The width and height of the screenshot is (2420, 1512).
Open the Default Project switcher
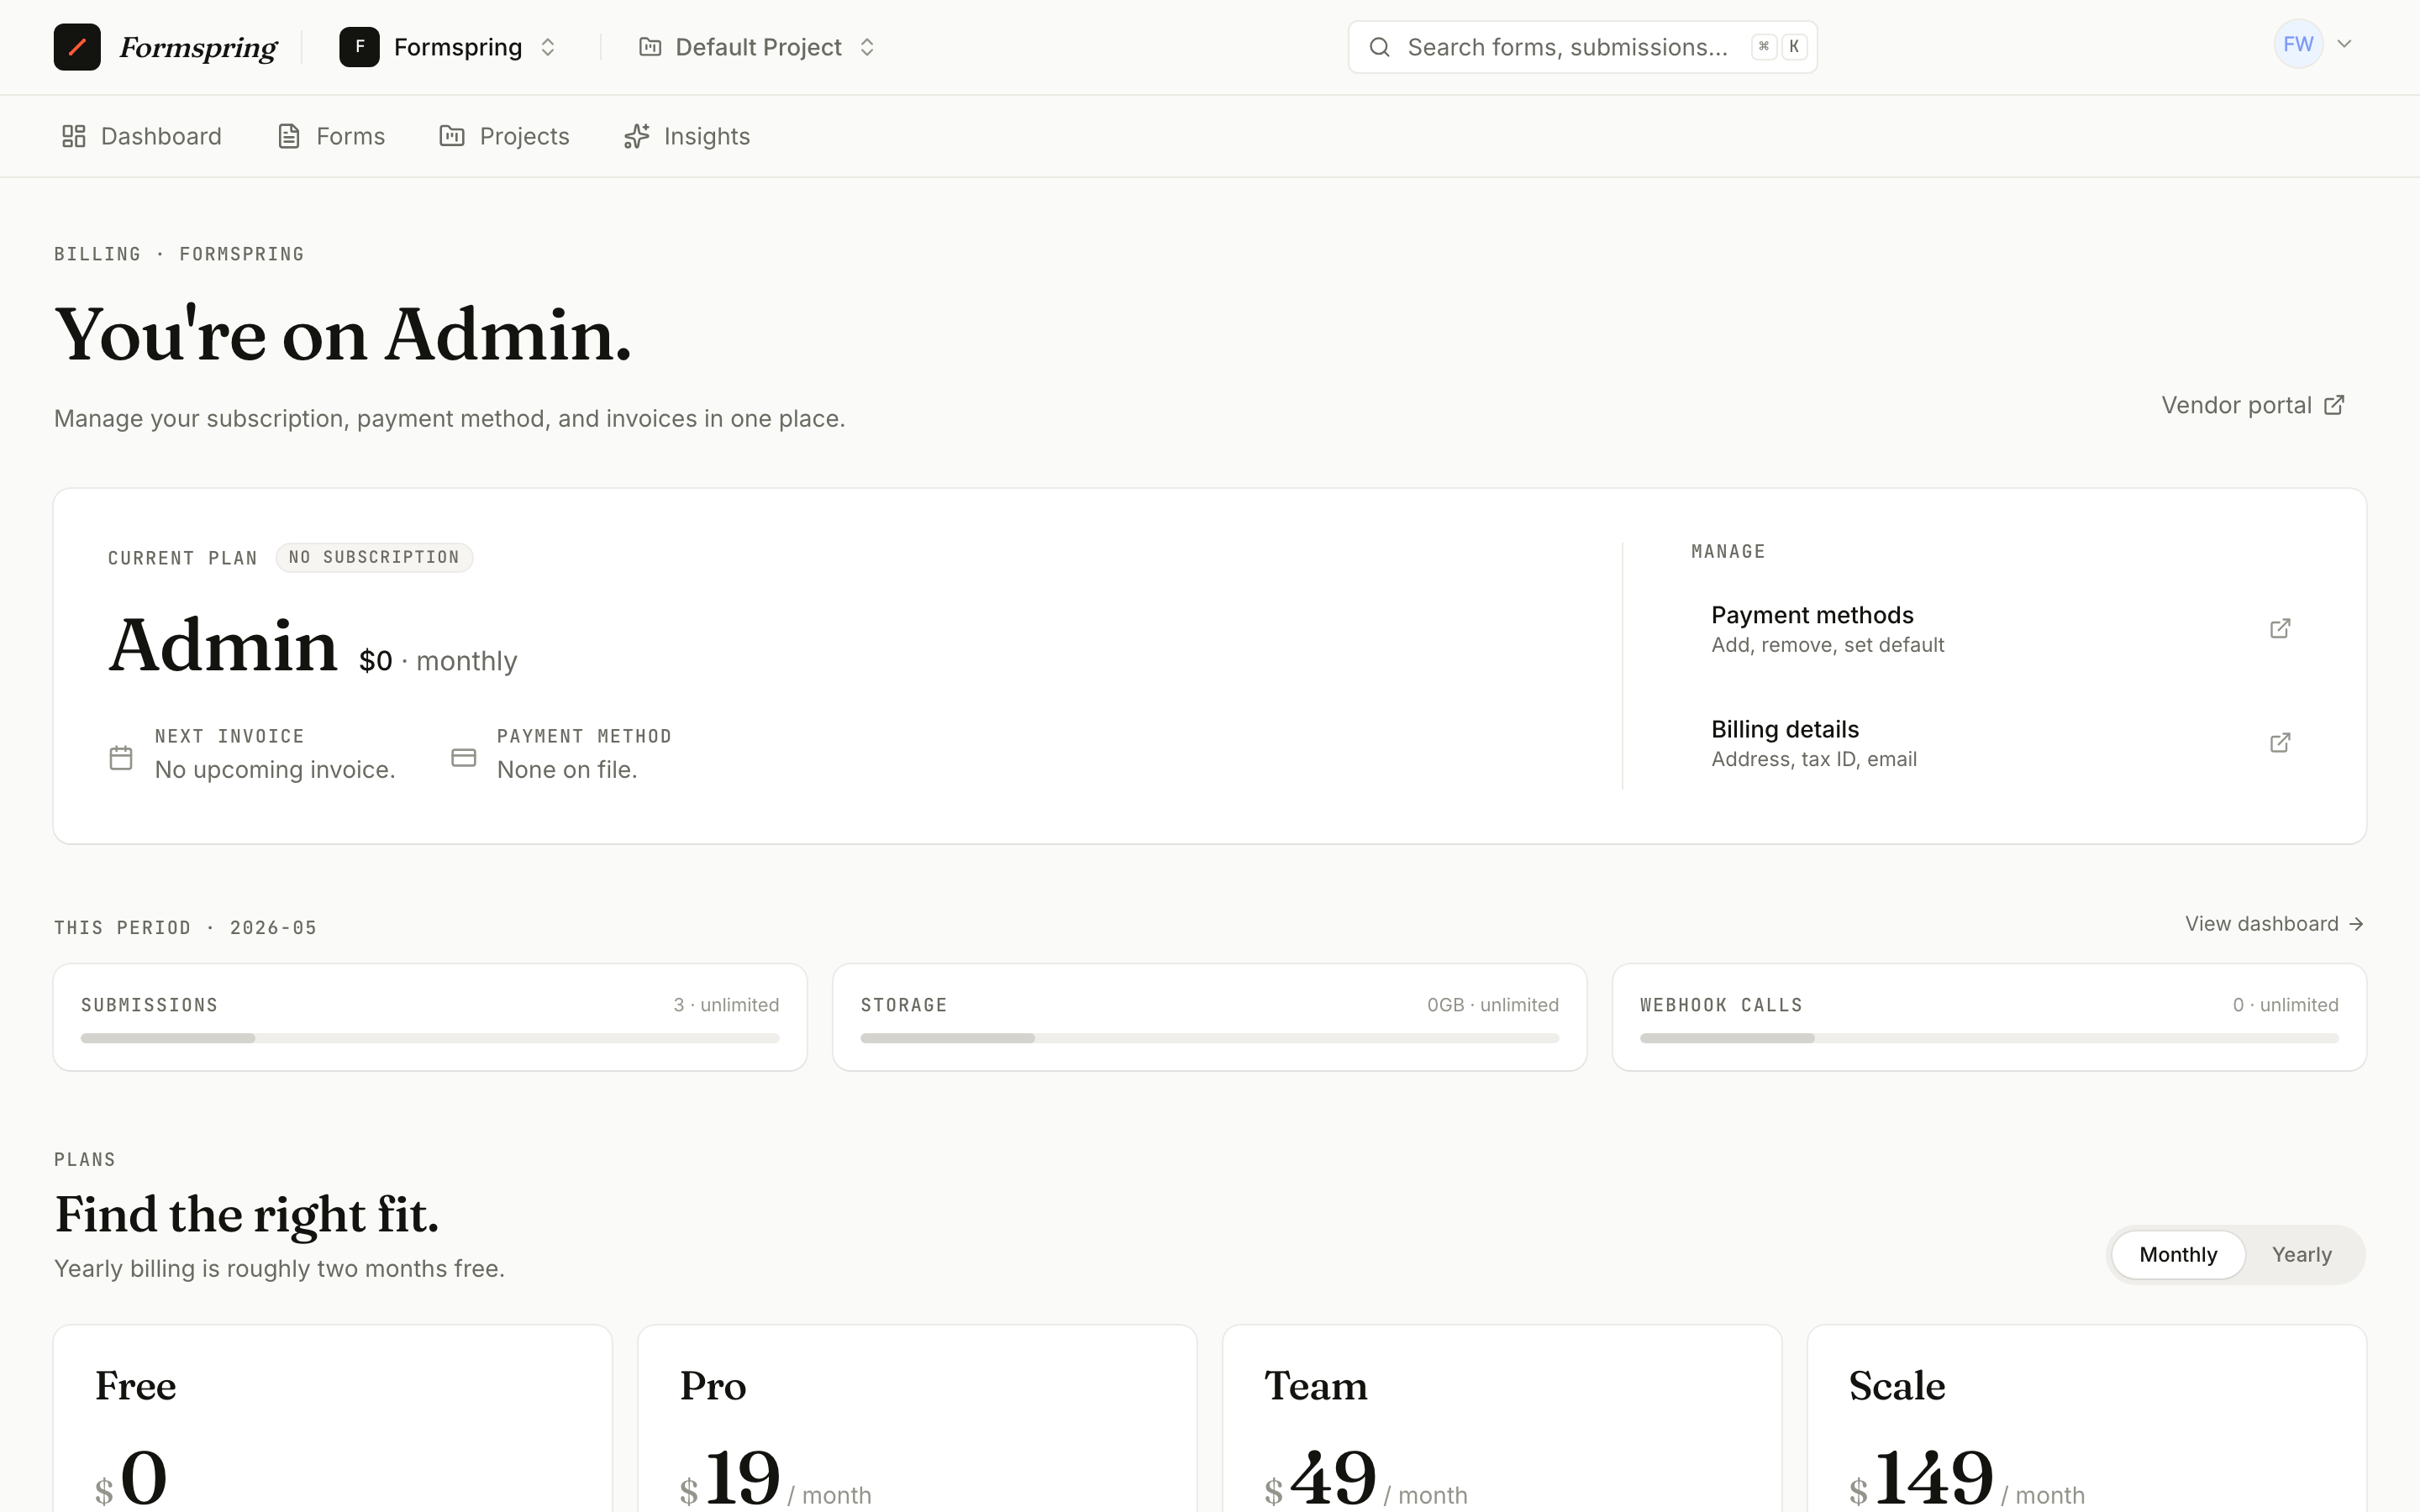[757, 47]
